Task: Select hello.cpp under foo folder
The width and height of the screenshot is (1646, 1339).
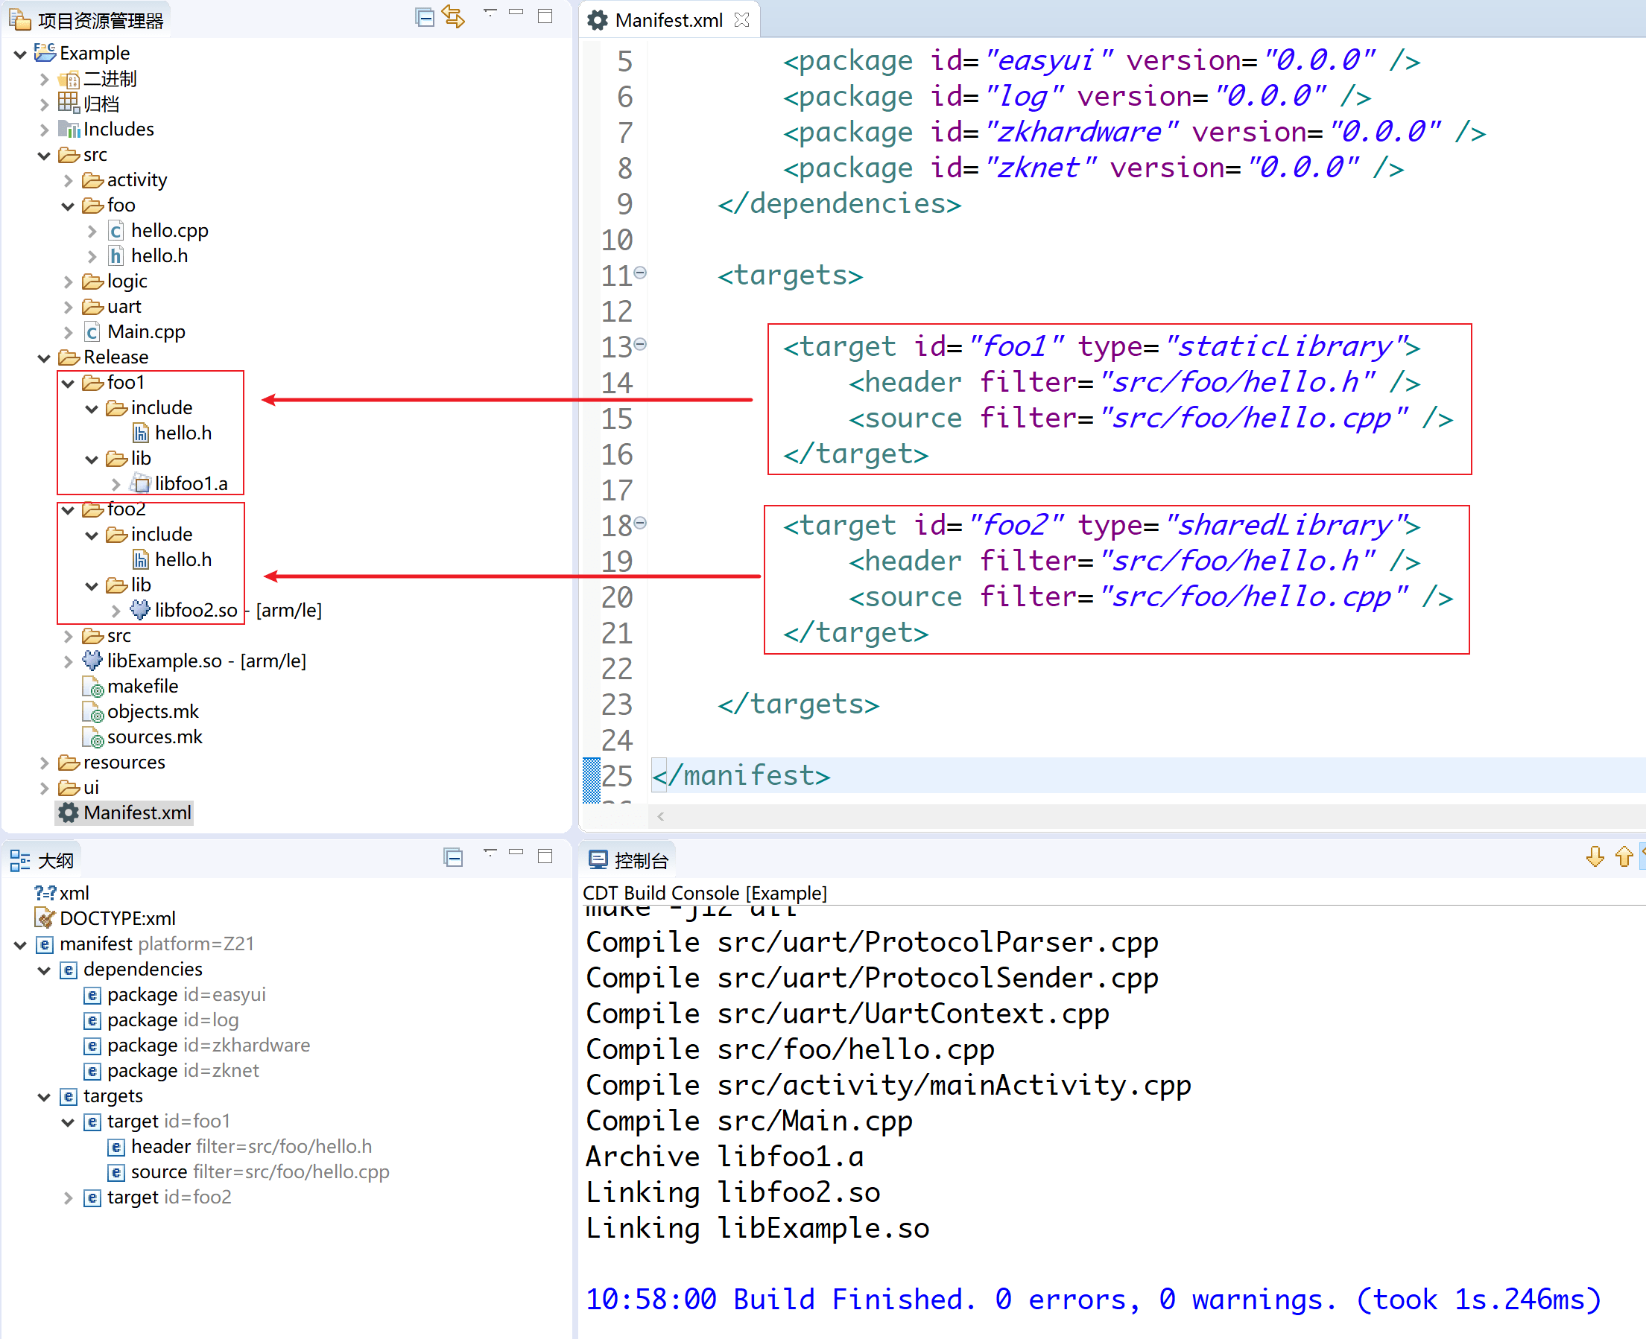Action: 169,231
